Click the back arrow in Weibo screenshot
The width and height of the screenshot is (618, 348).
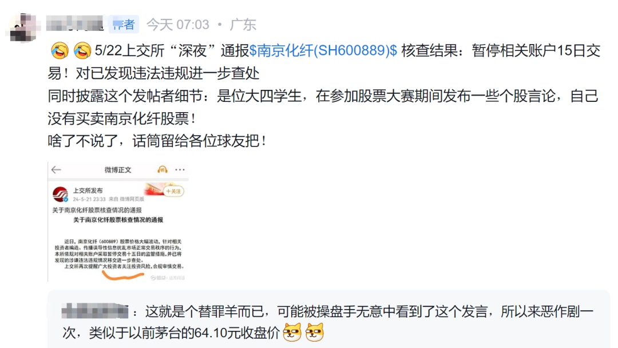click(56, 170)
